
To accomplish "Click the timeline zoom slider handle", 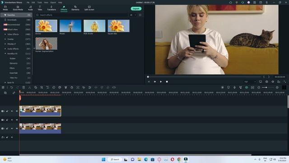I will coord(266,87).
